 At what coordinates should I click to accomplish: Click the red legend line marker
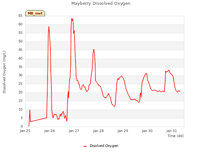[85, 146]
